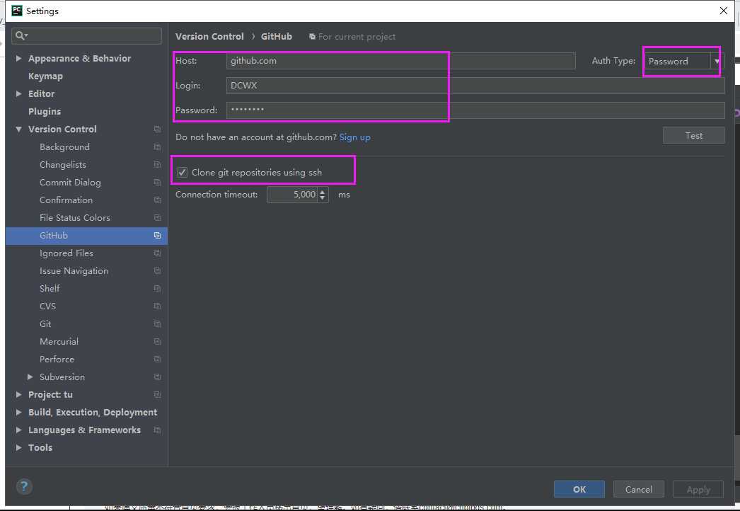The image size is (740, 511).
Task: Expand the Subversion subsection
Action: point(30,377)
